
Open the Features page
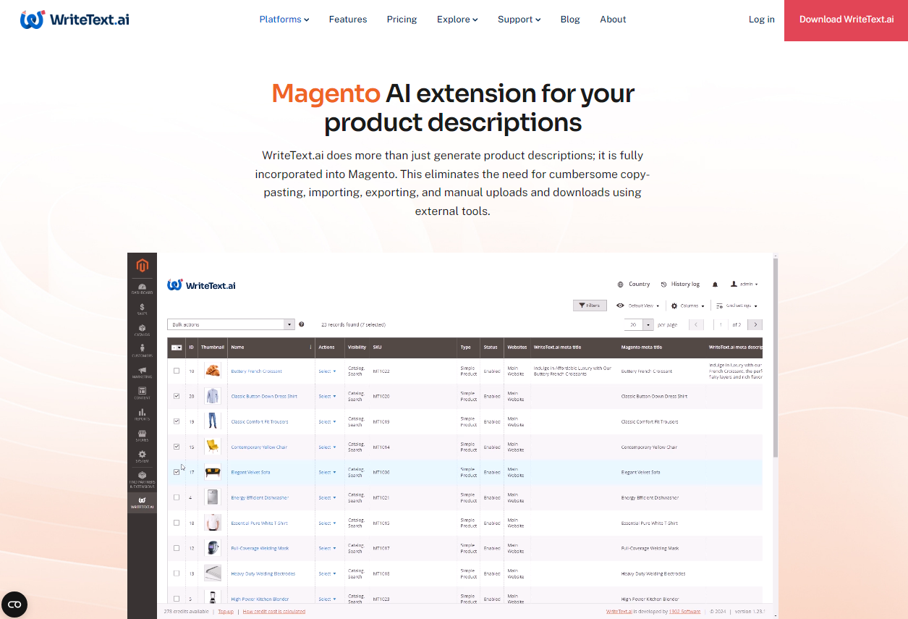pyautogui.click(x=348, y=20)
